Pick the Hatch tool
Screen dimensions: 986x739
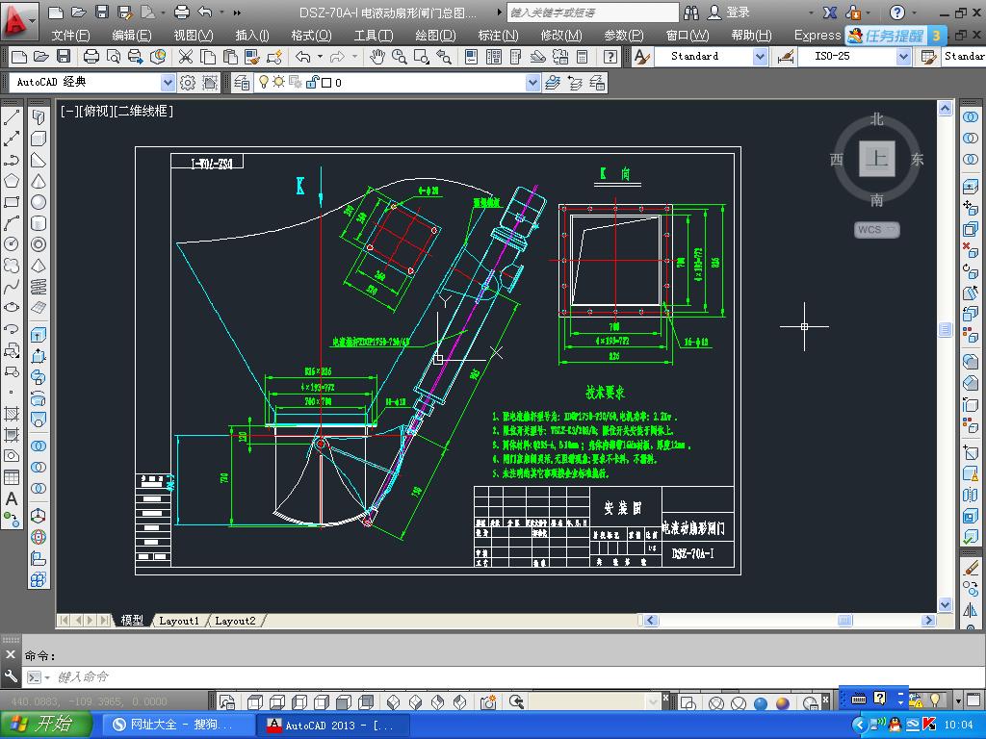[x=12, y=414]
